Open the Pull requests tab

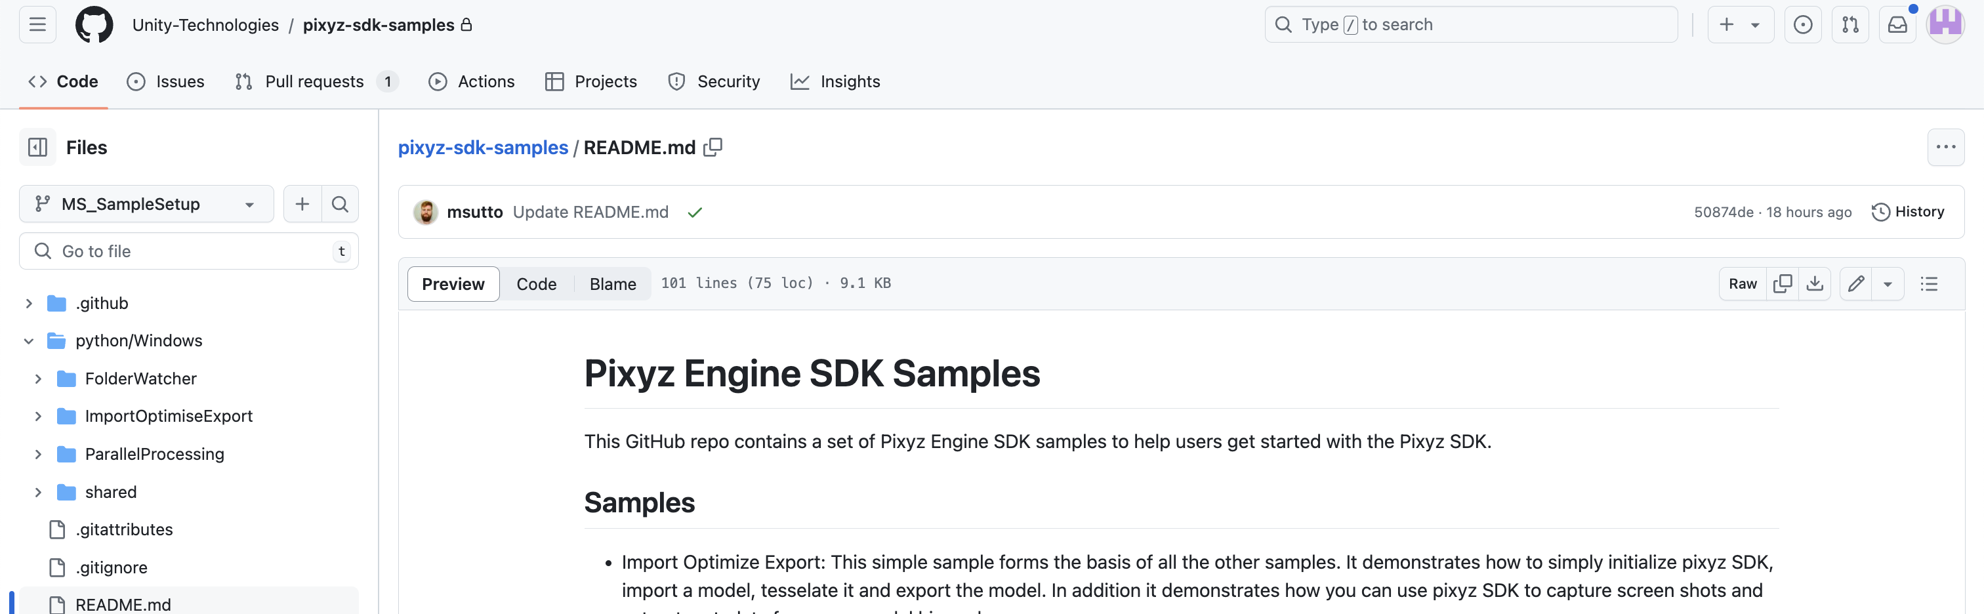pyautogui.click(x=314, y=81)
